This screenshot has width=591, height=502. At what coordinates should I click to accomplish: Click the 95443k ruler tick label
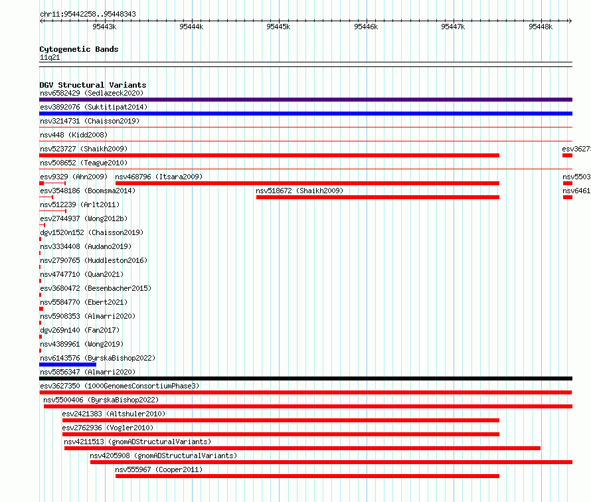[x=104, y=27]
